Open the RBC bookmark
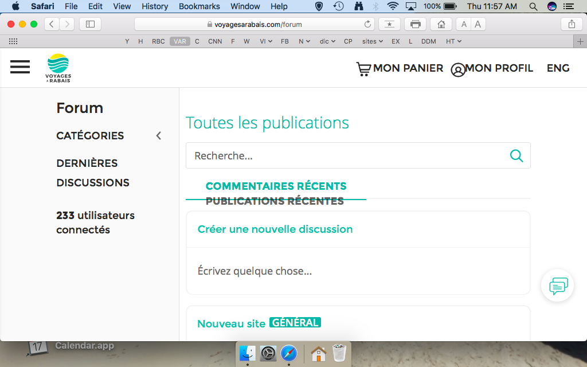Screen dimensions: 587x367 point(158,41)
